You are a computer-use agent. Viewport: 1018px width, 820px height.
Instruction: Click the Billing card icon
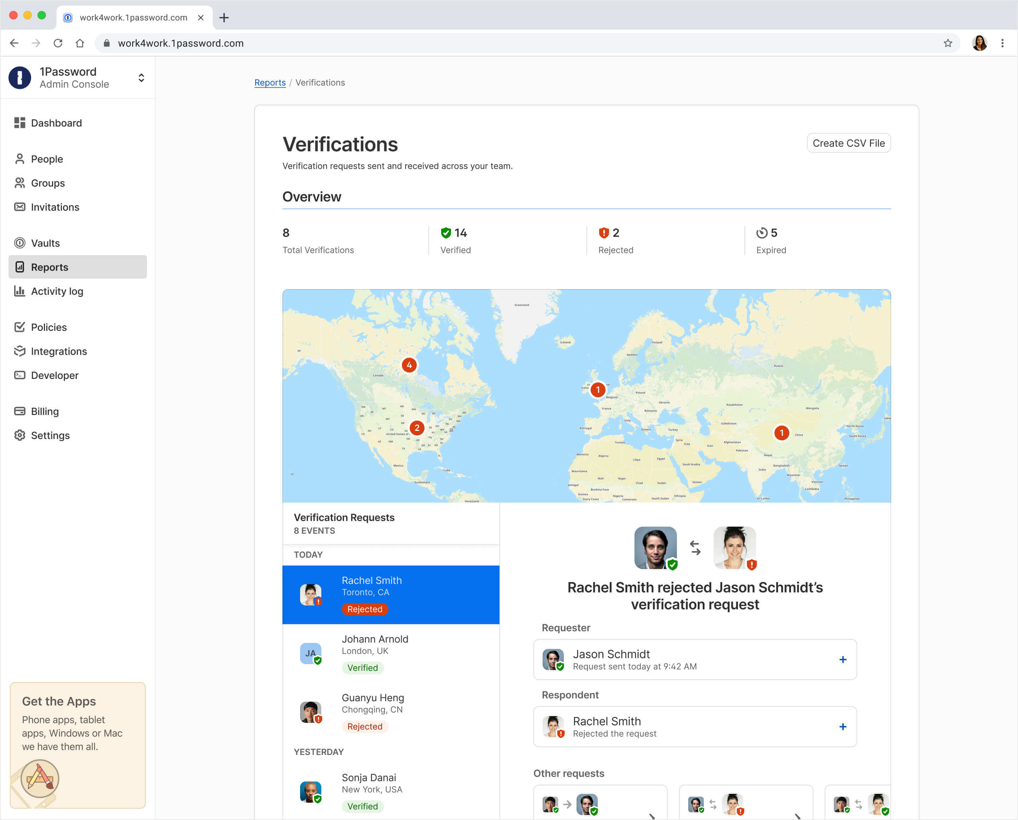19,411
